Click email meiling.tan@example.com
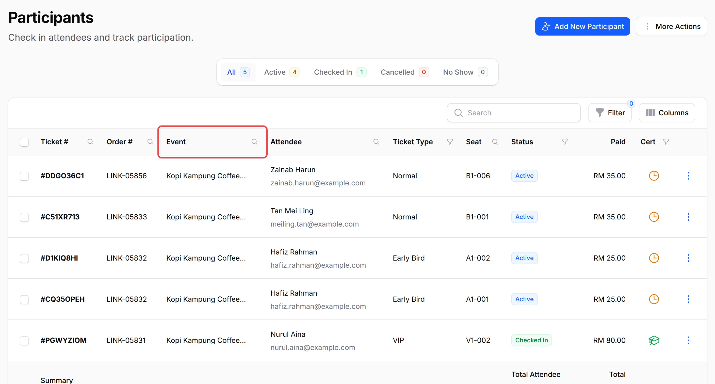This screenshot has height=384, width=715. 315,224
